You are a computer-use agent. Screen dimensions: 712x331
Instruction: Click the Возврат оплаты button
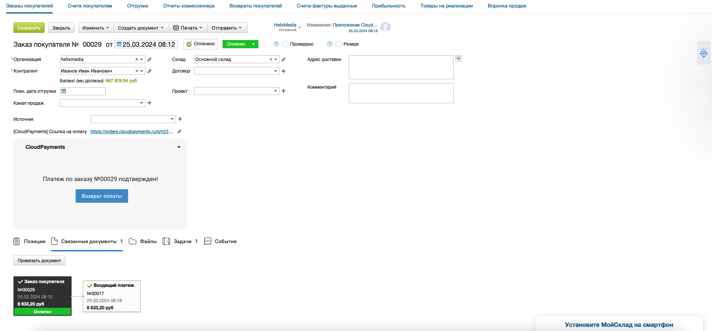click(x=102, y=196)
